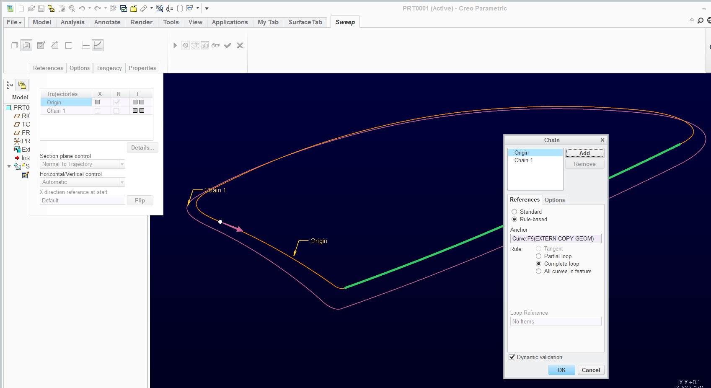Toggle the Dynamic validation checkbox
This screenshot has width=711, height=388.
[512, 357]
